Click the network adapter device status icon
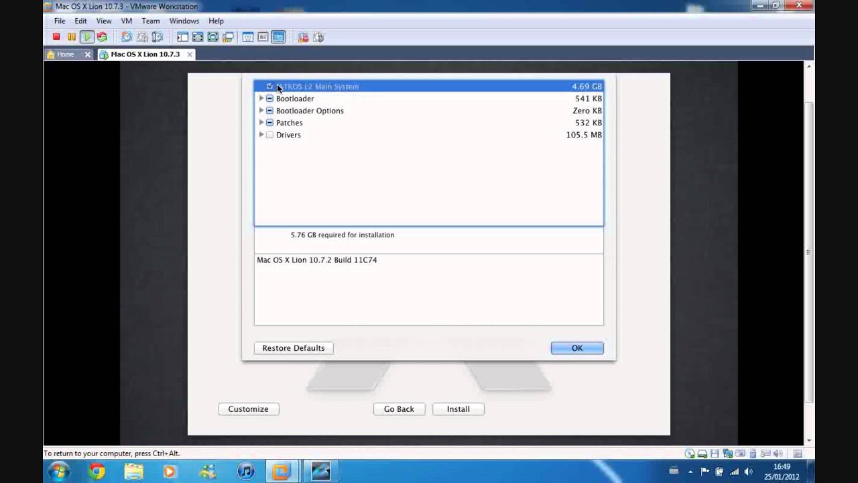 tap(727, 453)
